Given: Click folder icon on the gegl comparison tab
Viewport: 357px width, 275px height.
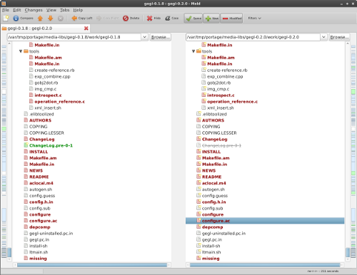Looking at the screenshot, I should pos(4,28).
